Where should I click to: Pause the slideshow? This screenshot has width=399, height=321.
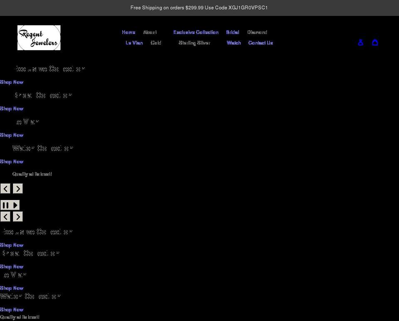click(x=5, y=205)
